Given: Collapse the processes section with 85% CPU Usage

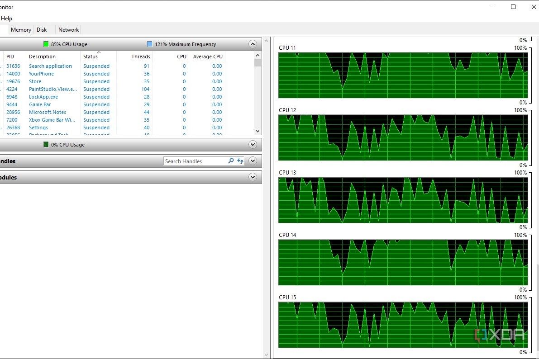Looking at the screenshot, I should pyautogui.click(x=253, y=44).
